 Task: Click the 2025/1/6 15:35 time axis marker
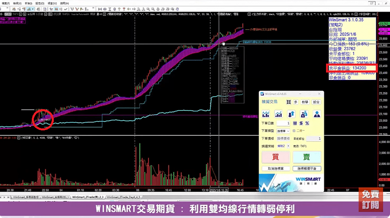point(219,190)
